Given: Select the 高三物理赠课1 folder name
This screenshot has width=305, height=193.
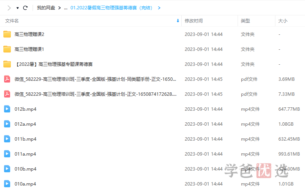Looking at the screenshot, I should coord(29,49).
